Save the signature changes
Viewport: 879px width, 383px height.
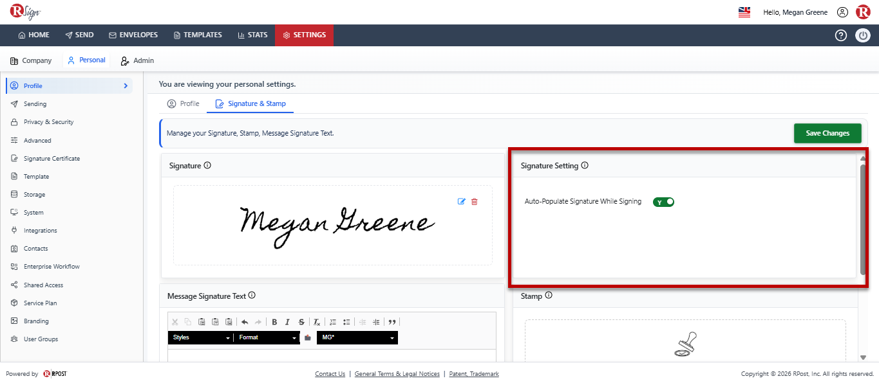coord(827,133)
